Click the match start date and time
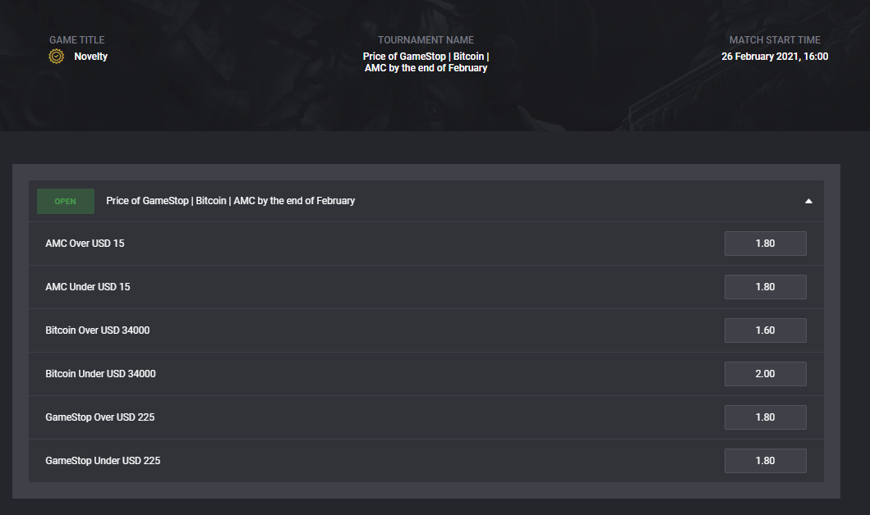Viewport: 870px width, 515px height. tap(775, 57)
